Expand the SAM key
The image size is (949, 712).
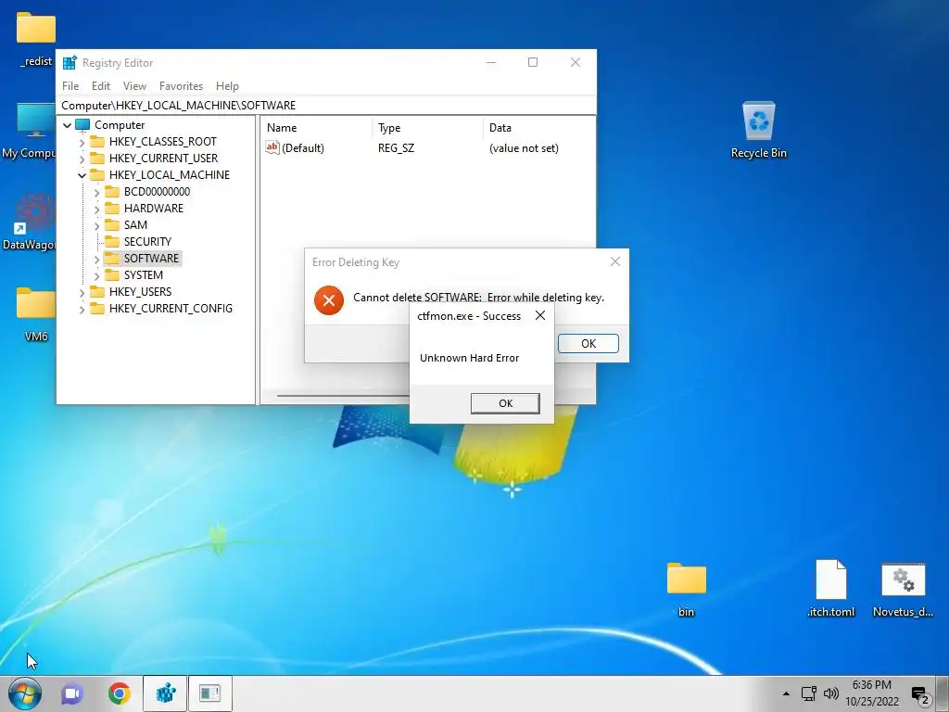point(96,225)
